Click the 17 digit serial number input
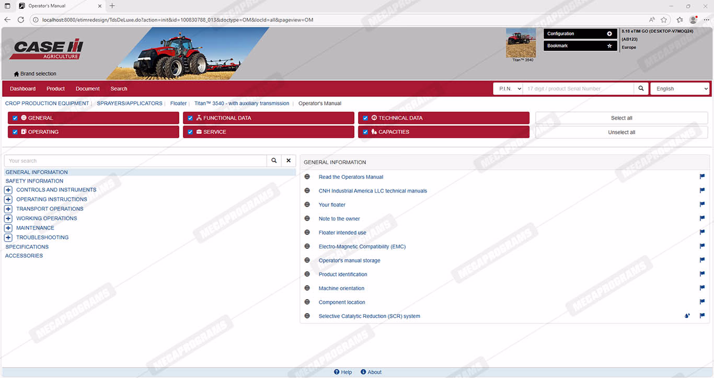This screenshot has width=714, height=378. tap(578, 89)
